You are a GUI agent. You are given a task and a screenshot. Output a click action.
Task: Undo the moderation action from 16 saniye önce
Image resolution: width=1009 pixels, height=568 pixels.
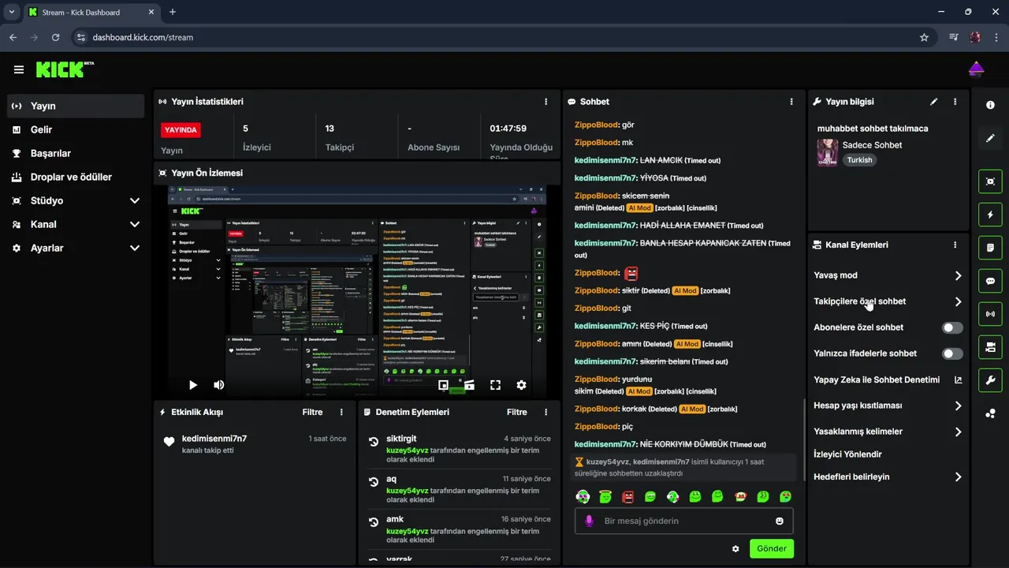[374, 522]
